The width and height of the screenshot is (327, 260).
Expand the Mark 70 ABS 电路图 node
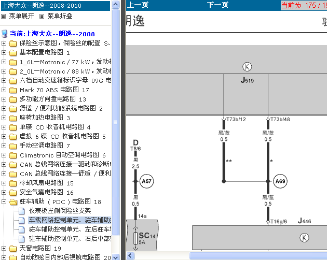(x=4, y=90)
